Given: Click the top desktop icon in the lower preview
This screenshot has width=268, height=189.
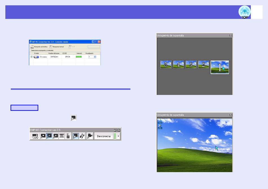Looking at the screenshot, I should (160, 121).
